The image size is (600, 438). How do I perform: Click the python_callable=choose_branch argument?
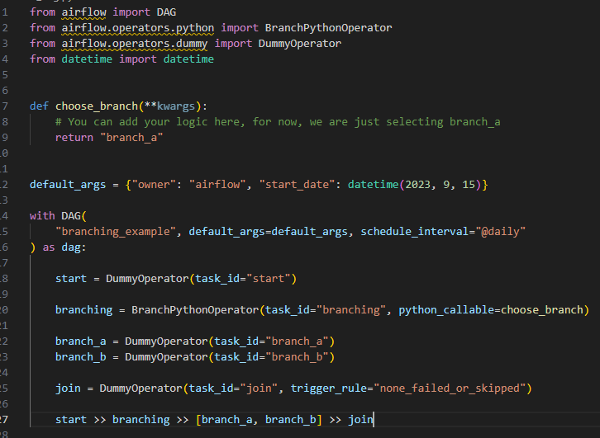[x=491, y=310]
